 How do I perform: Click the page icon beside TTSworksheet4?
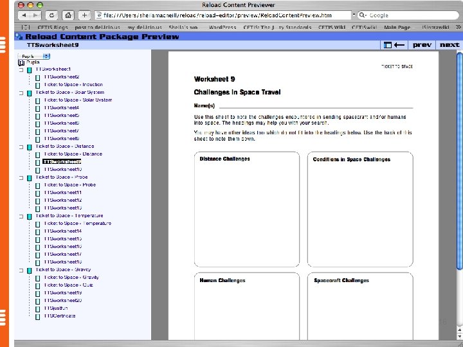click(x=37, y=109)
